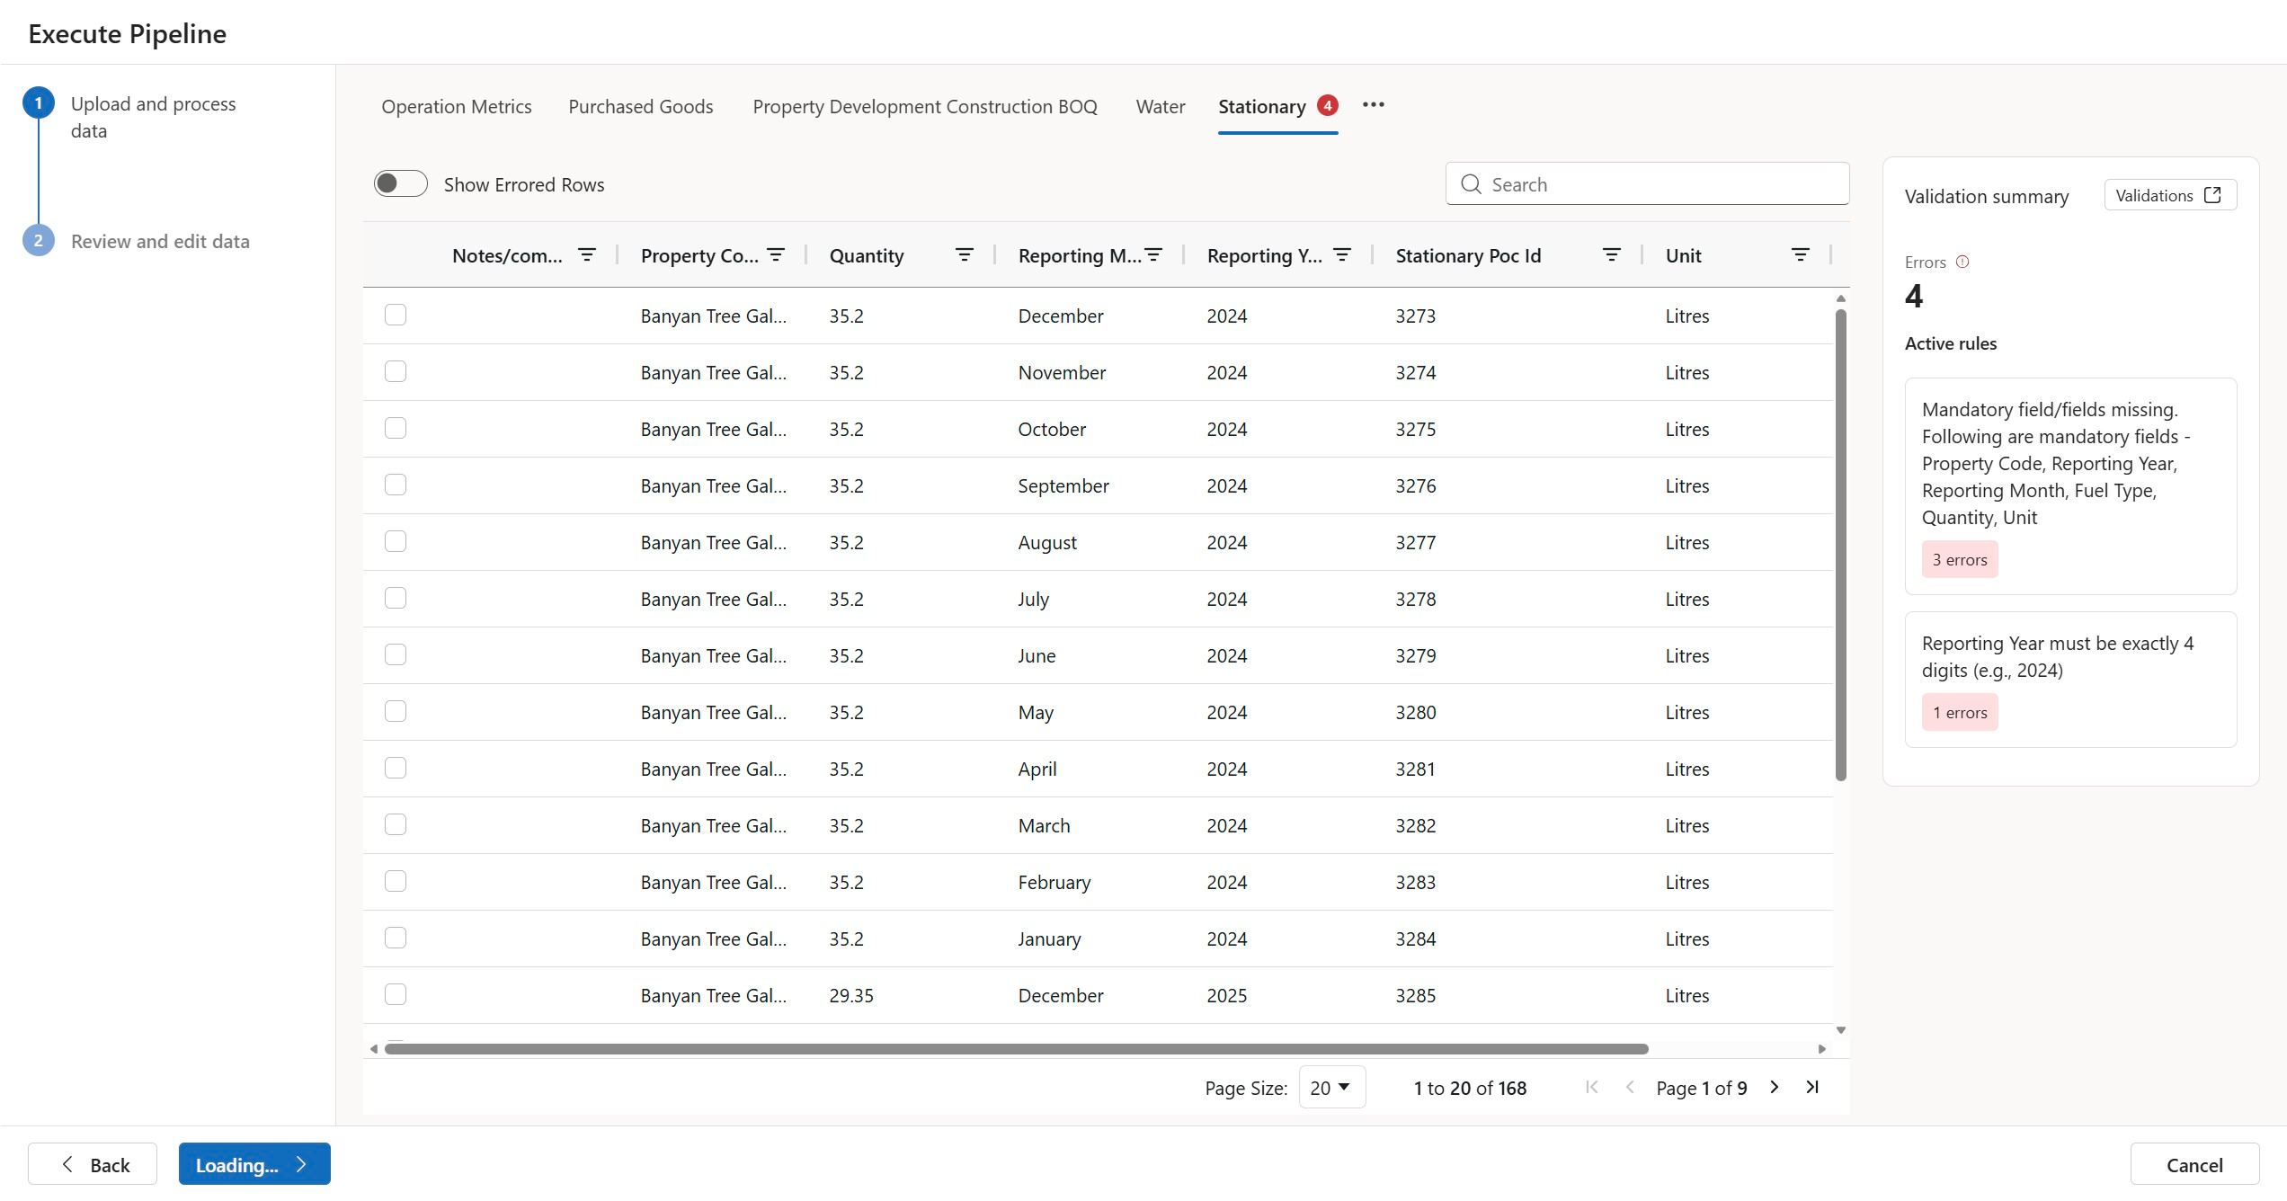Go to next page arrow
This screenshot has height=1201, width=2287.
click(x=1774, y=1088)
